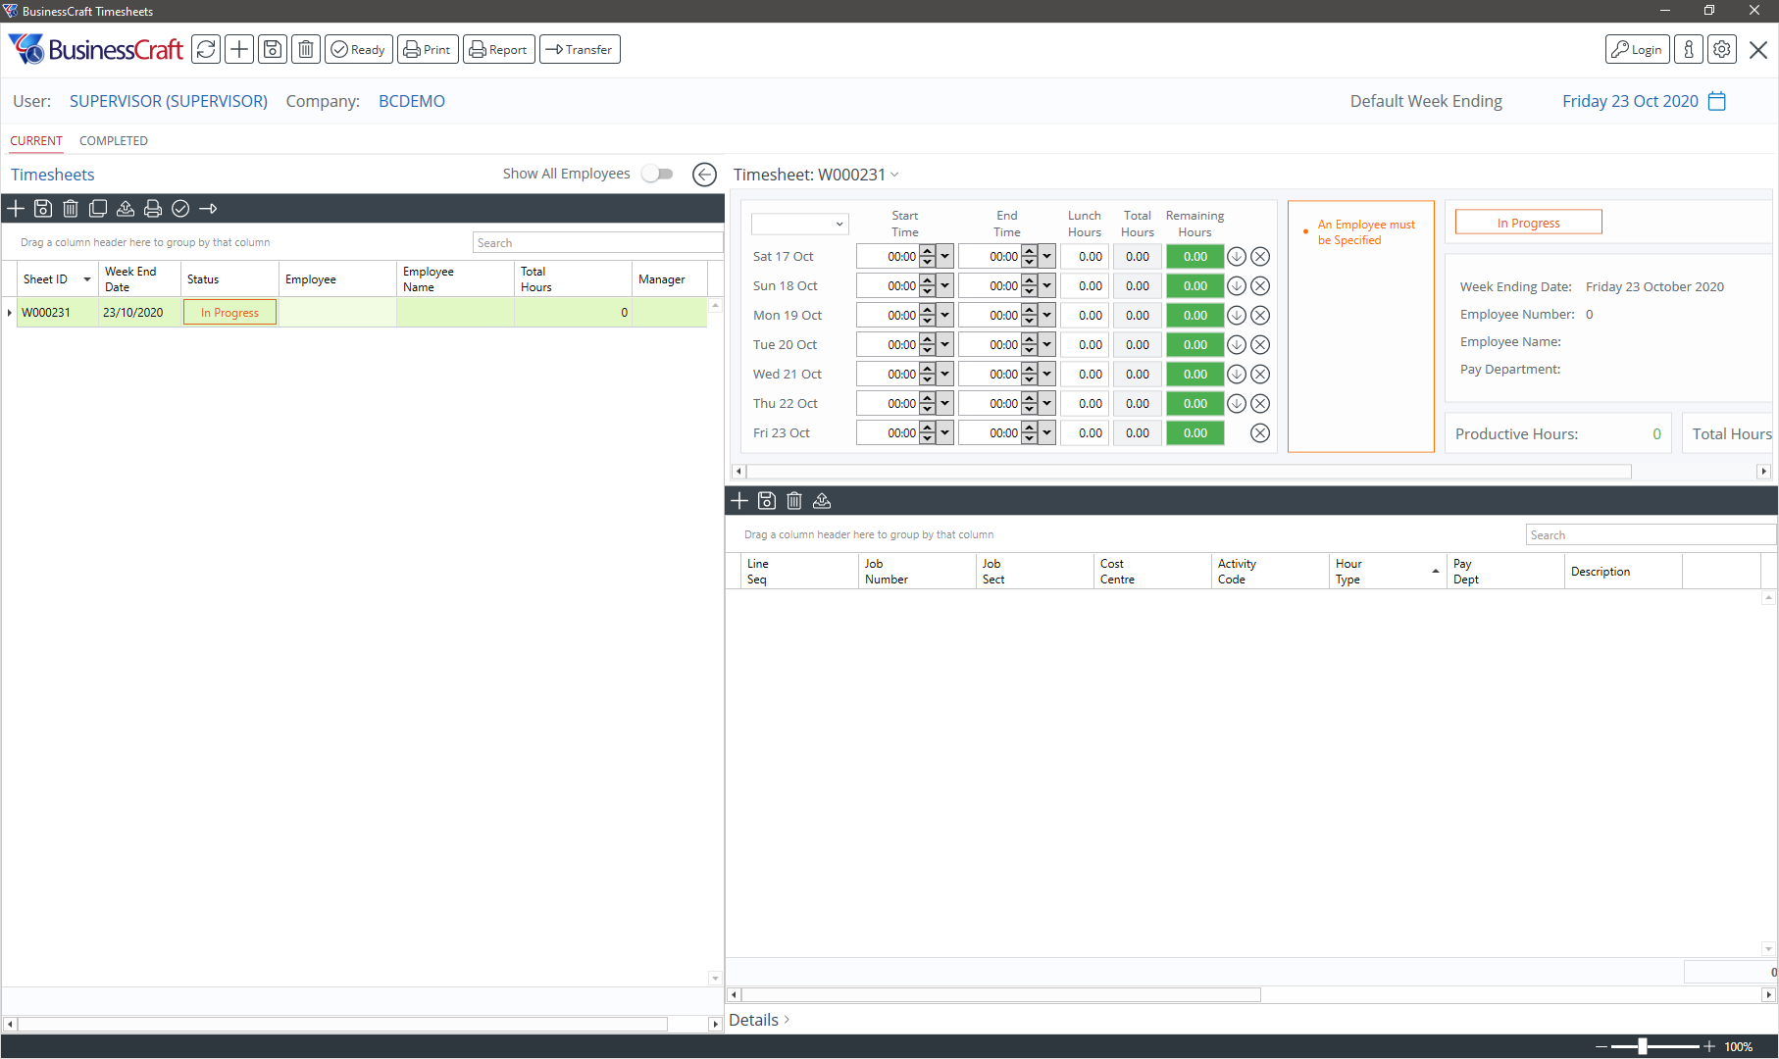1779x1059 pixels.
Task: Switch to the CURRENT tab
Action: 36,141
